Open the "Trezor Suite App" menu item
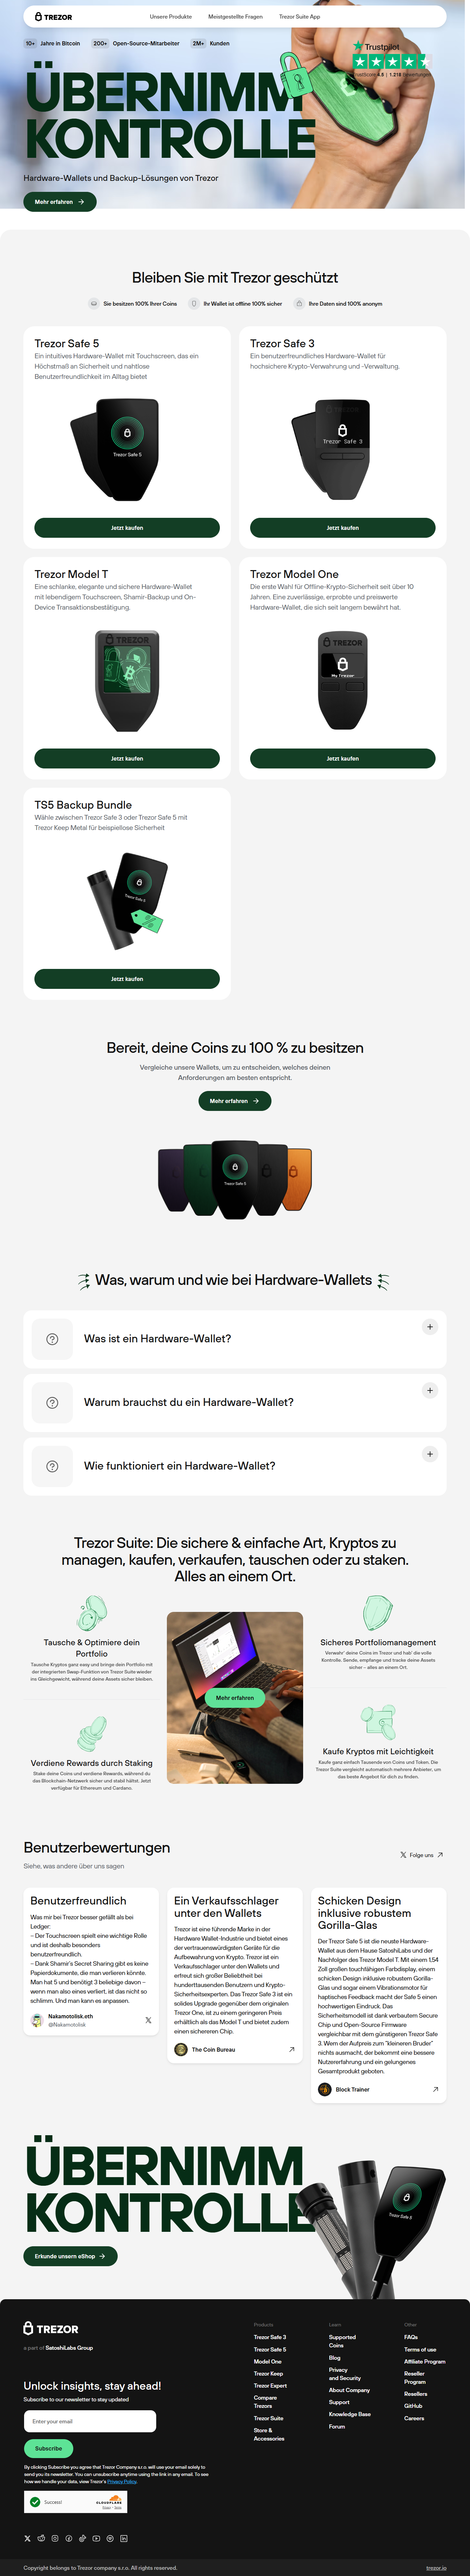The image size is (470, 2576). coord(300,17)
